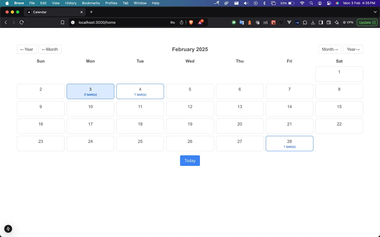The height and width of the screenshot is (237, 380).
Task: Open the browser Downloads icon
Action: (x=313, y=22)
